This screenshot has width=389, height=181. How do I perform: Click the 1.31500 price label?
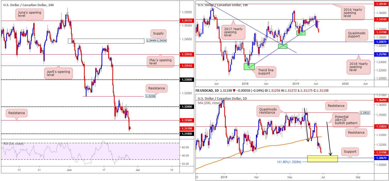[186, 120]
